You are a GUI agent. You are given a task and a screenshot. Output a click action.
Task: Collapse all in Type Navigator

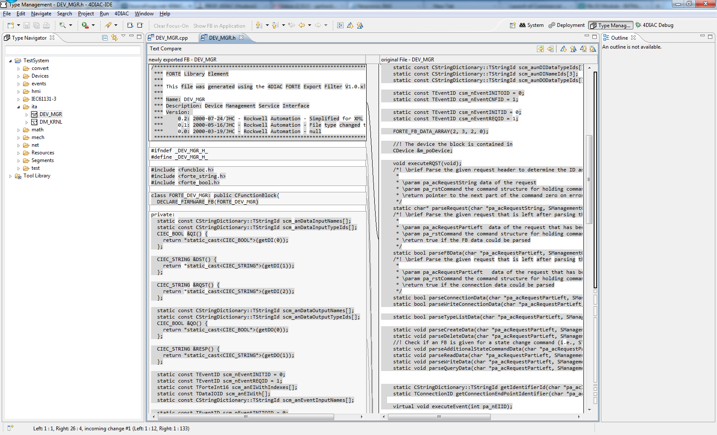coord(105,38)
